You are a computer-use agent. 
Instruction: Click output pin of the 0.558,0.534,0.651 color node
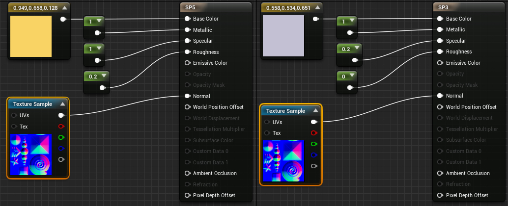[315, 19]
